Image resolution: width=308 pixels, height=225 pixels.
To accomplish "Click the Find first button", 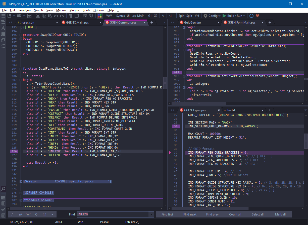I will point(167,214).
